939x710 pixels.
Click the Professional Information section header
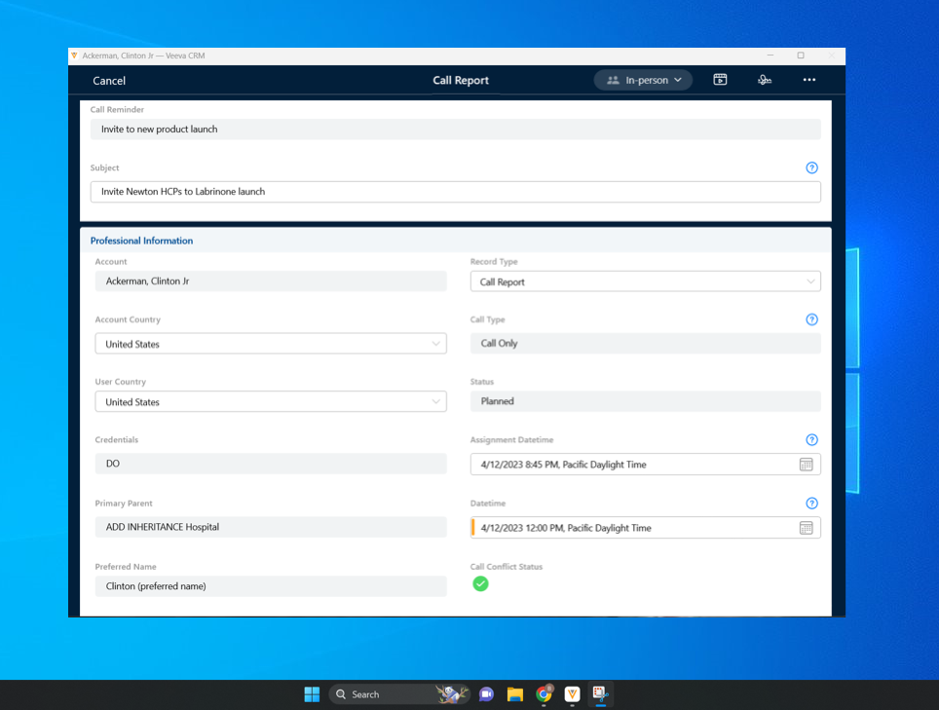pyautogui.click(x=142, y=241)
